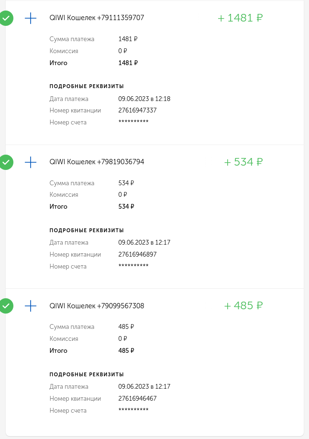Collapse the QIWI Кошелек +79819036794 transaction
This screenshot has height=439, width=309.
97,162
